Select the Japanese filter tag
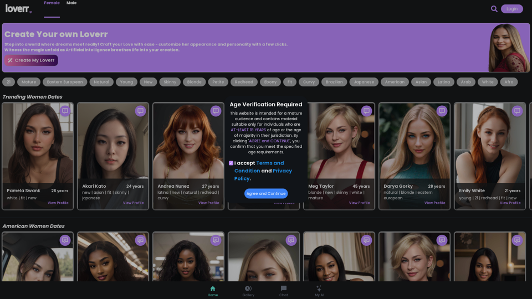This screenshot has height=299, width=532. [x=364, y=82]
